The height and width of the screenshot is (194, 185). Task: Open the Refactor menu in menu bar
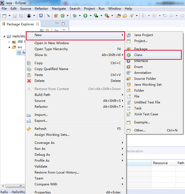tap(41, 9)
